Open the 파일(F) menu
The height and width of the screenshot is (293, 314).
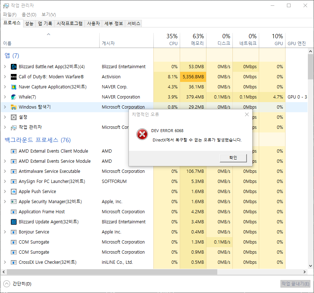click(x=10, y=15)
